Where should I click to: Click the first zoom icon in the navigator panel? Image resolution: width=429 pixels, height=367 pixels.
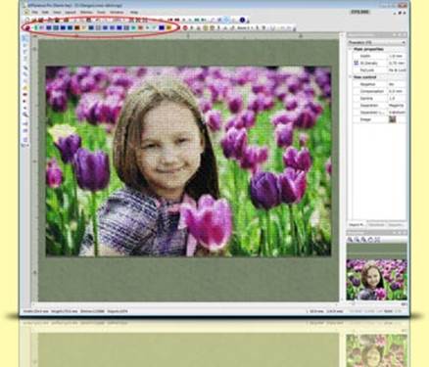350,240
